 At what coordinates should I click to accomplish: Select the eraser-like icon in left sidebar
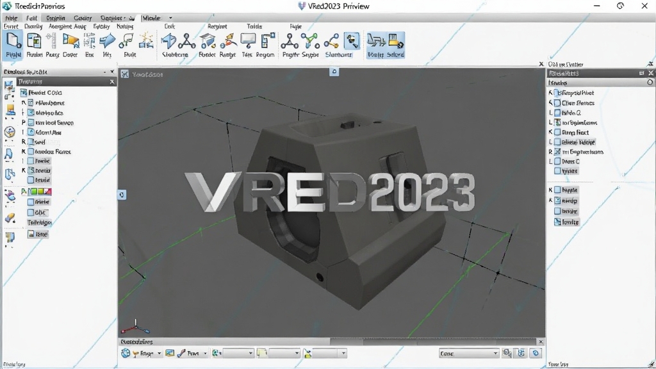click(x=10, y=218)
